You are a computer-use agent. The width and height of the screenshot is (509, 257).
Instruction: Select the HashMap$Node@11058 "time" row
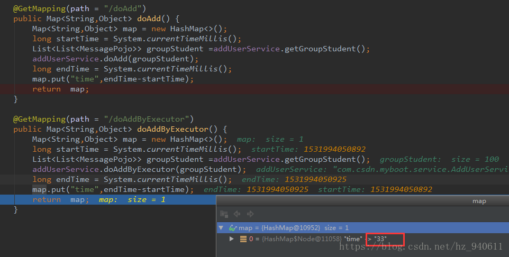363,239
